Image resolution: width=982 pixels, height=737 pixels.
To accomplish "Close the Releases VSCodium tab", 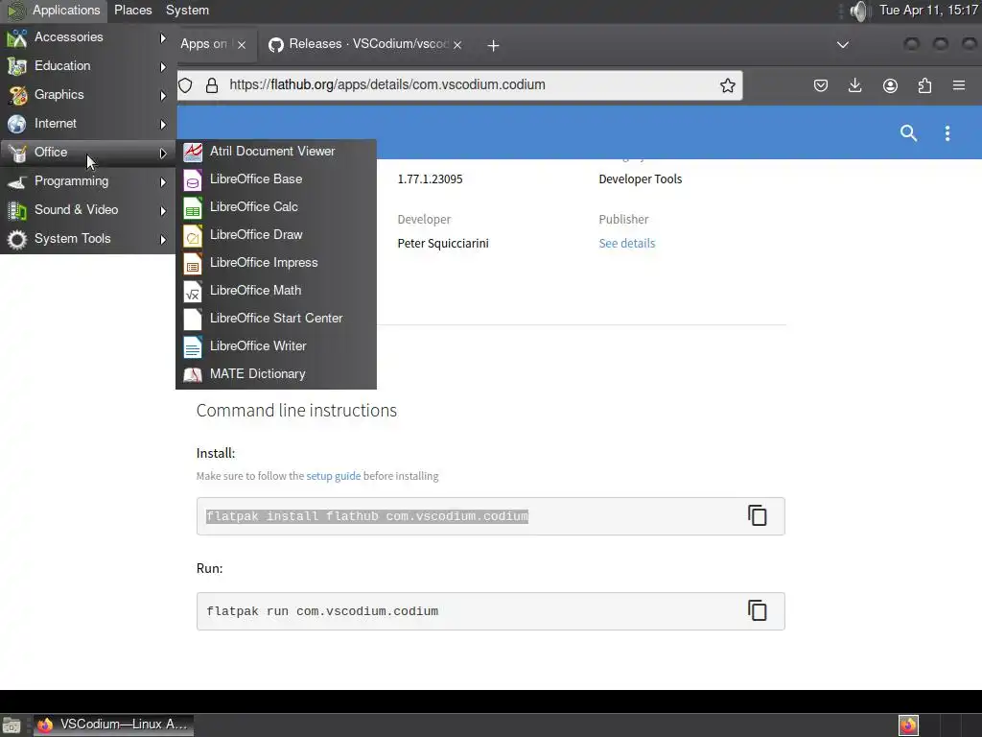I will coord(457,45).
